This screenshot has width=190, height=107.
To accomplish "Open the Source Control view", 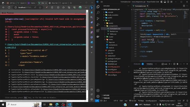I will (98, 18).
